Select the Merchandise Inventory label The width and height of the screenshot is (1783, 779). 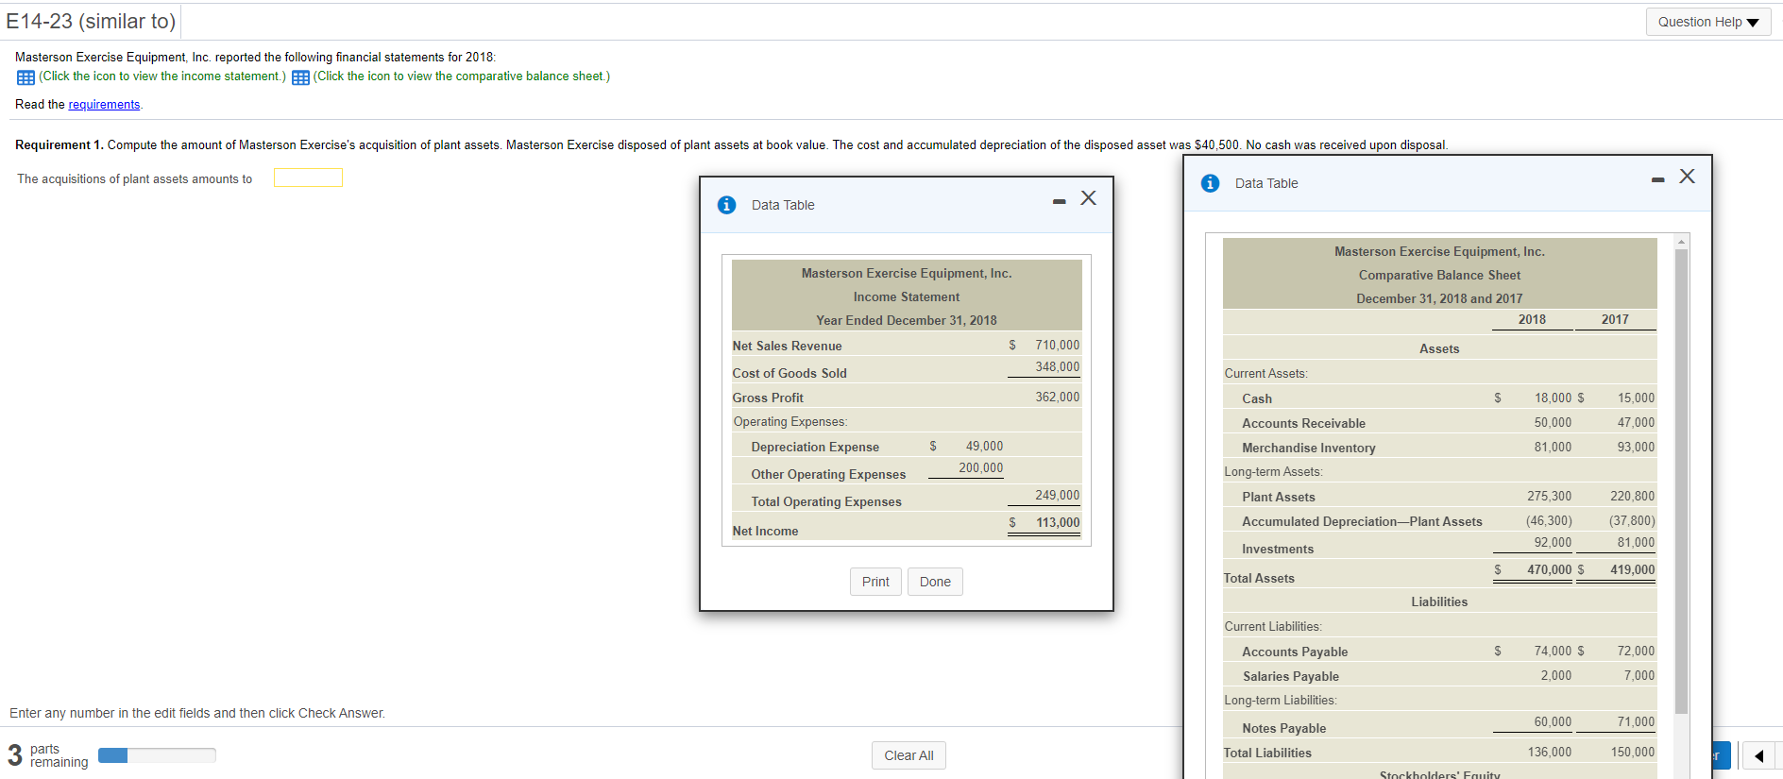[1308, 449]
